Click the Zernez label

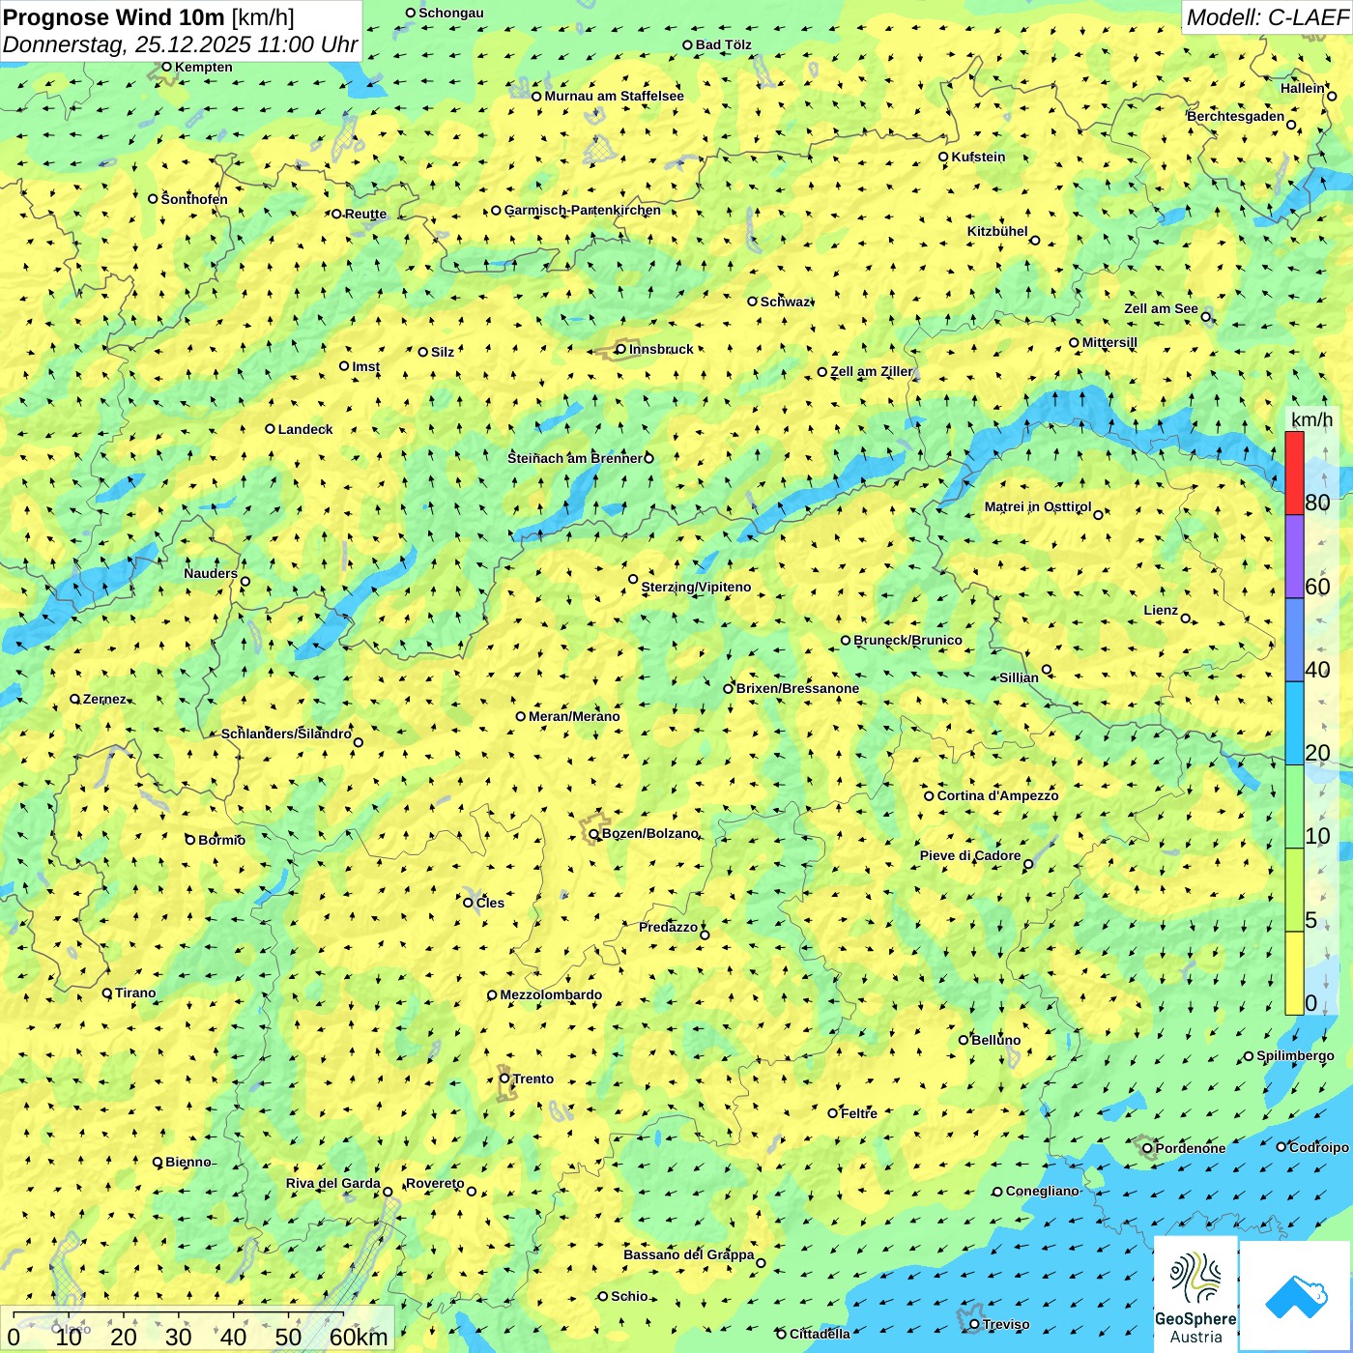tap(104, 699)
